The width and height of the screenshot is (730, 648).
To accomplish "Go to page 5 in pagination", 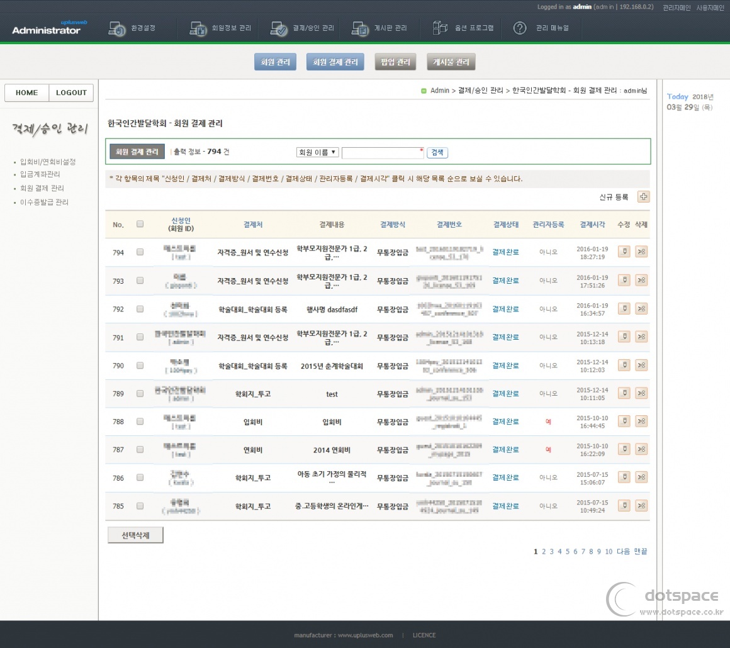I will tap(567, 552).
